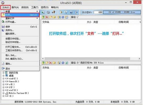Click the mount to virtual drive icon
Screen dimensions: 143x105
61,12
